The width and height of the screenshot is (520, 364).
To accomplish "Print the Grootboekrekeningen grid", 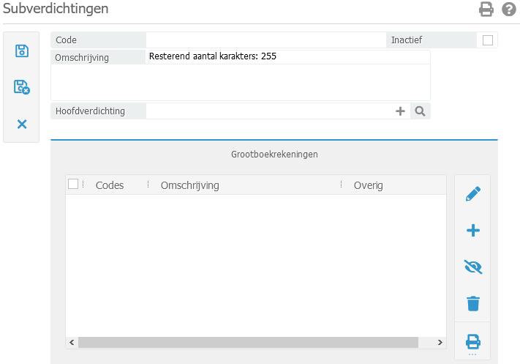I will point(473,341).
